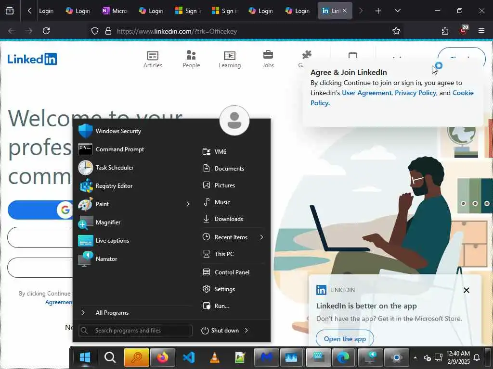Open Microsoft Edge from taskbar
The image size is (493, 369).
point(344,357)
